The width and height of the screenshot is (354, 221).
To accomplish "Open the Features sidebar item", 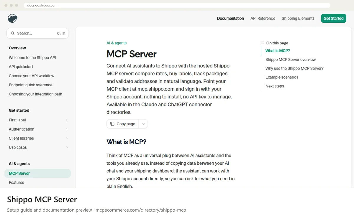I will [x=17, y=182].
